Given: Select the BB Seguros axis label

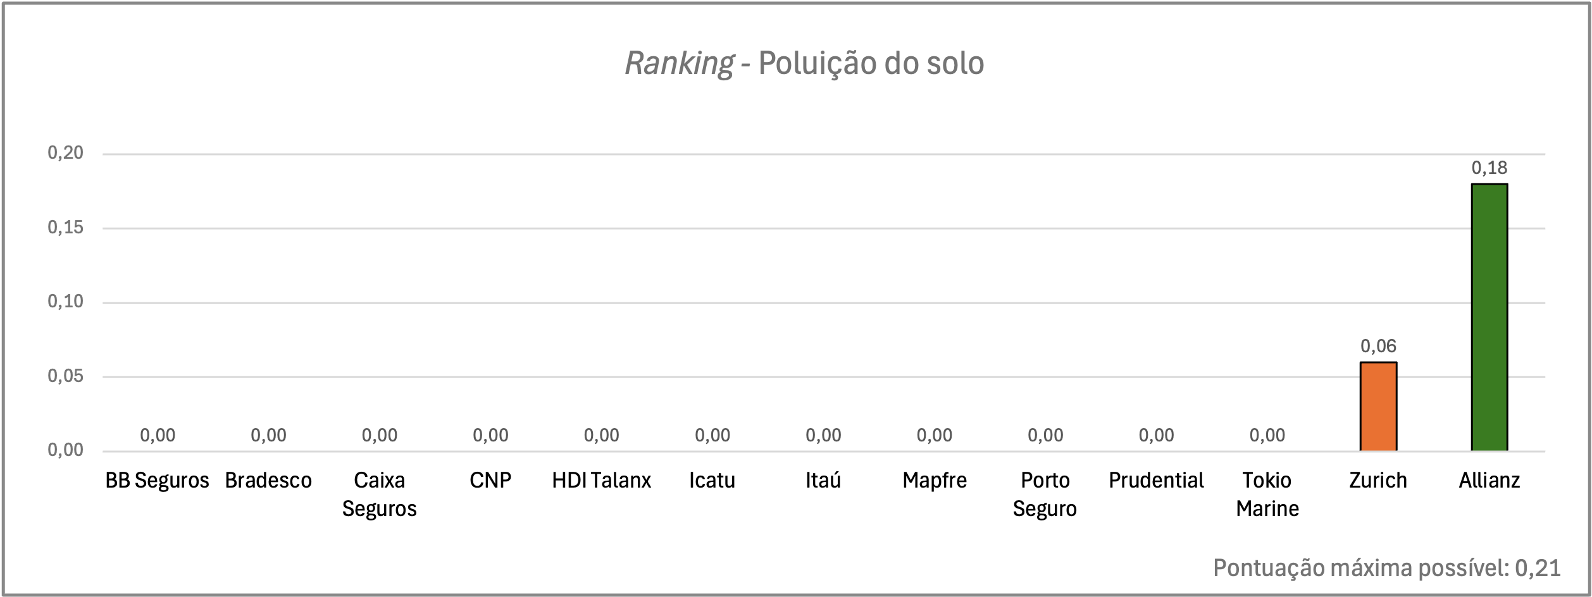Looking at the screenshot, I should click(157, 481).
